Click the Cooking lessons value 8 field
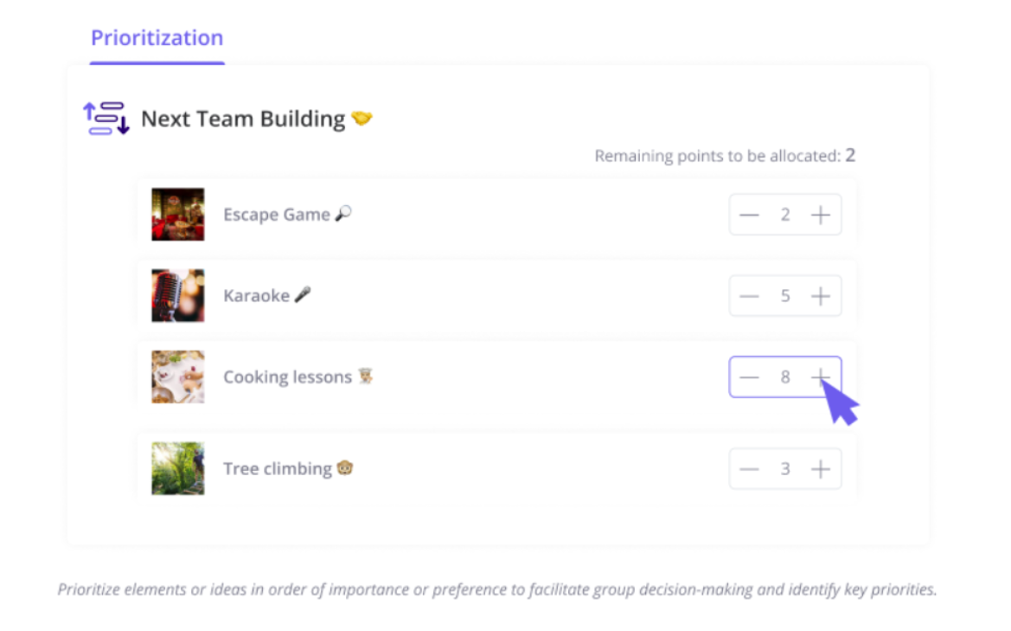1011x631 pixels. 784,377
